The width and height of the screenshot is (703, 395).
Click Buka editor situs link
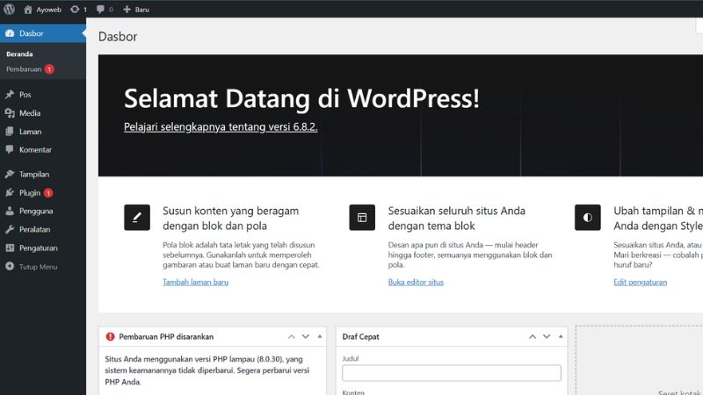click(416, 282)
